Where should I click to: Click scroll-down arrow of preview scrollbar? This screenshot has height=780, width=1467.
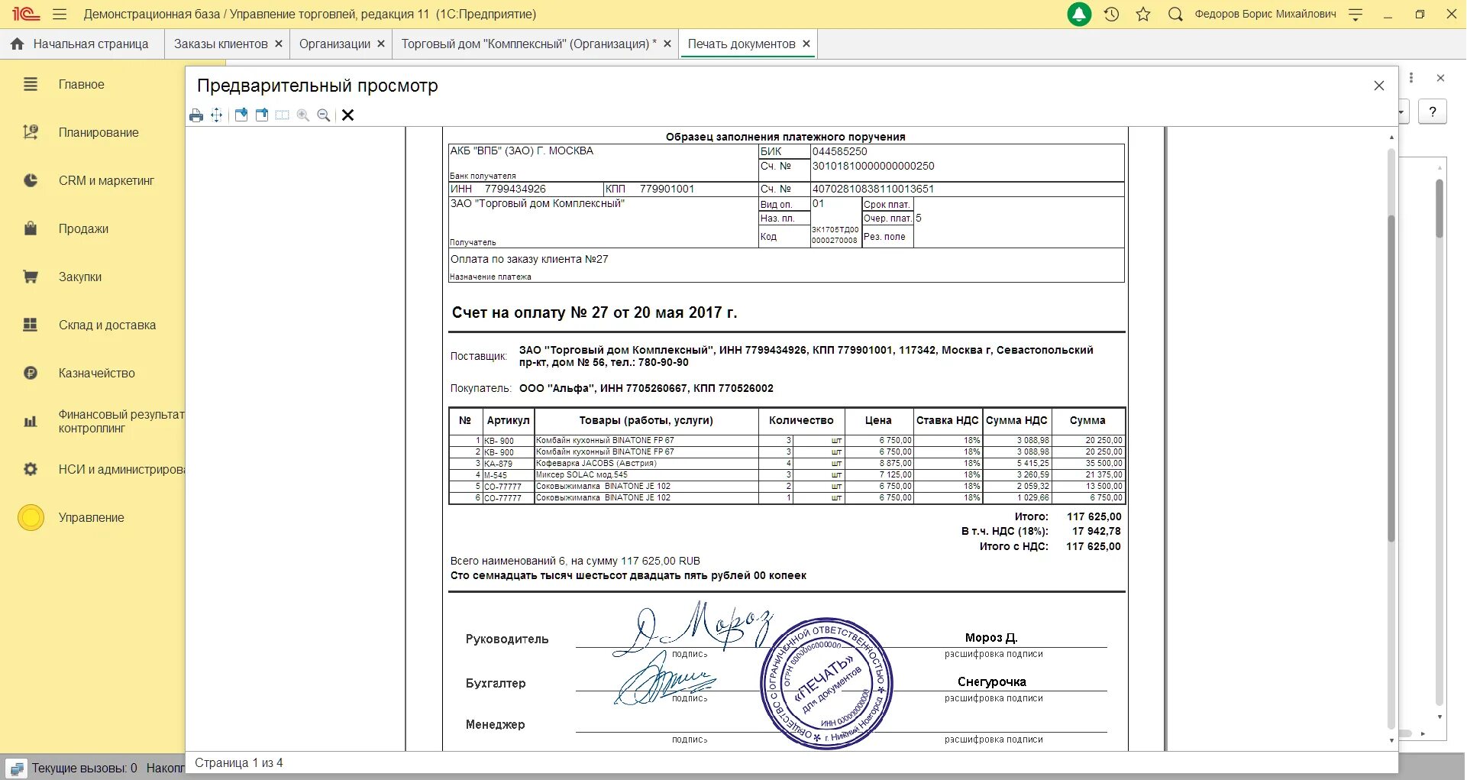click(1391, 740)
